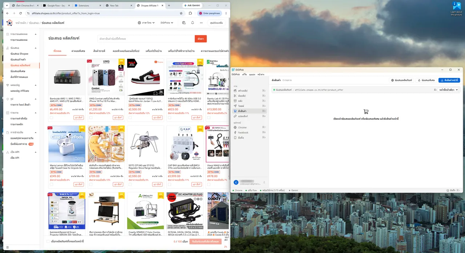Switch to the Google Flow Chrome tab
Viewport: 465px width, 253px height.
coord(56,5)
